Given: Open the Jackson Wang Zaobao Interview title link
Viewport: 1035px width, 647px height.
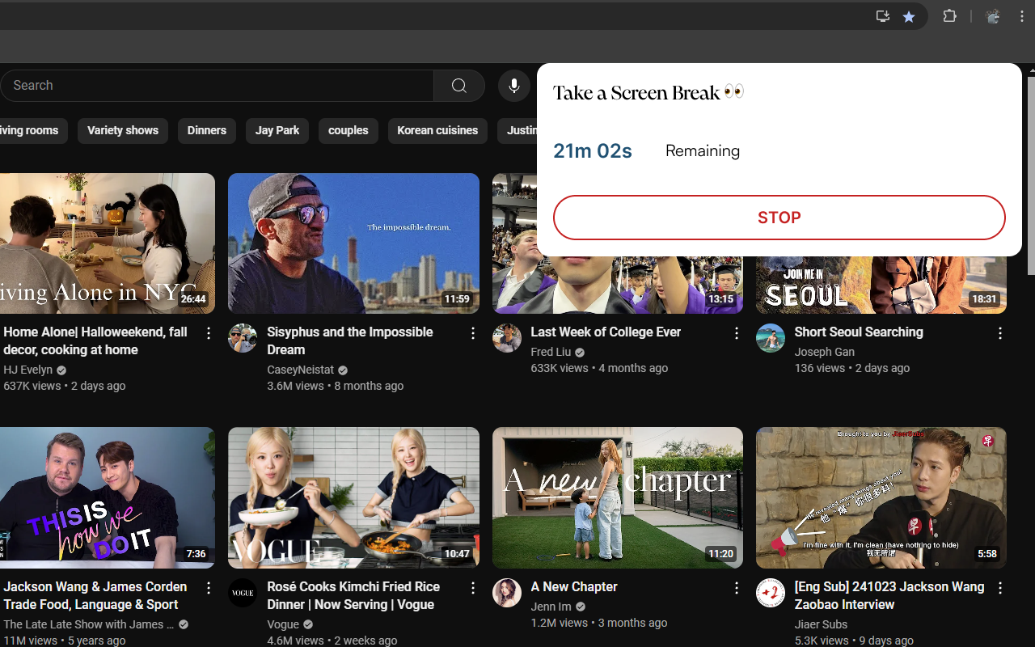Looking at the screenshot, I should (889, 595).
